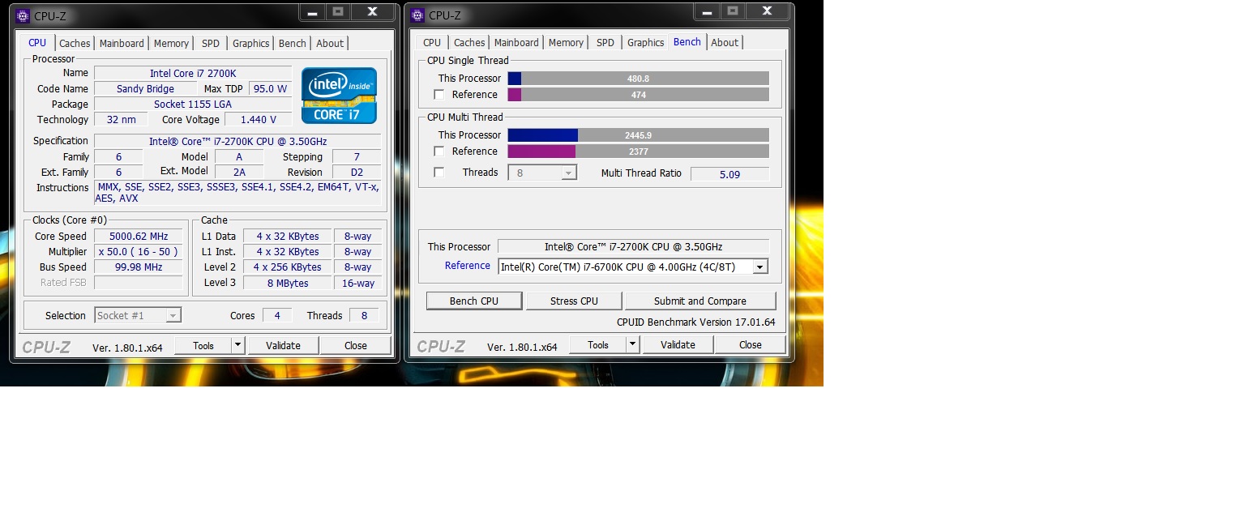Click the Core Voltage value 1.440 V
This screenshot has width=1245, height=525.
(x=259, y=119)
